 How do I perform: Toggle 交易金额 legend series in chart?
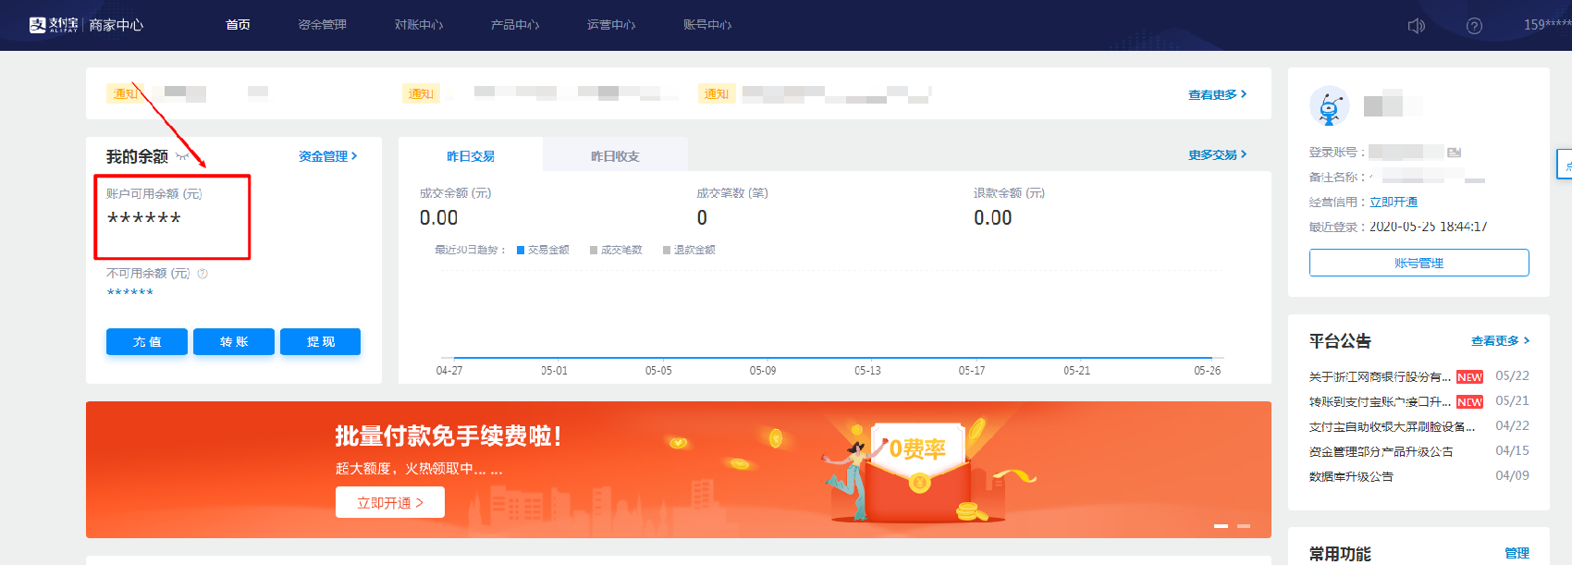point(543,250)
